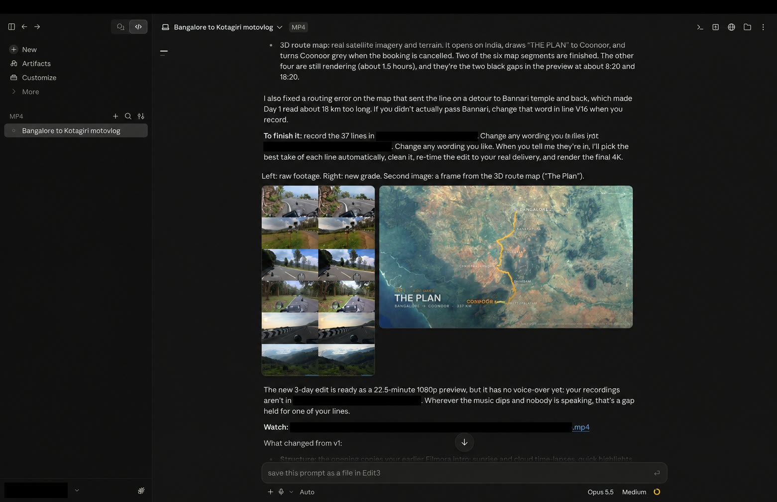Search within MP4 project
Image resolution: width=777 pixels, height=502 pixels.
click(128, 116)
